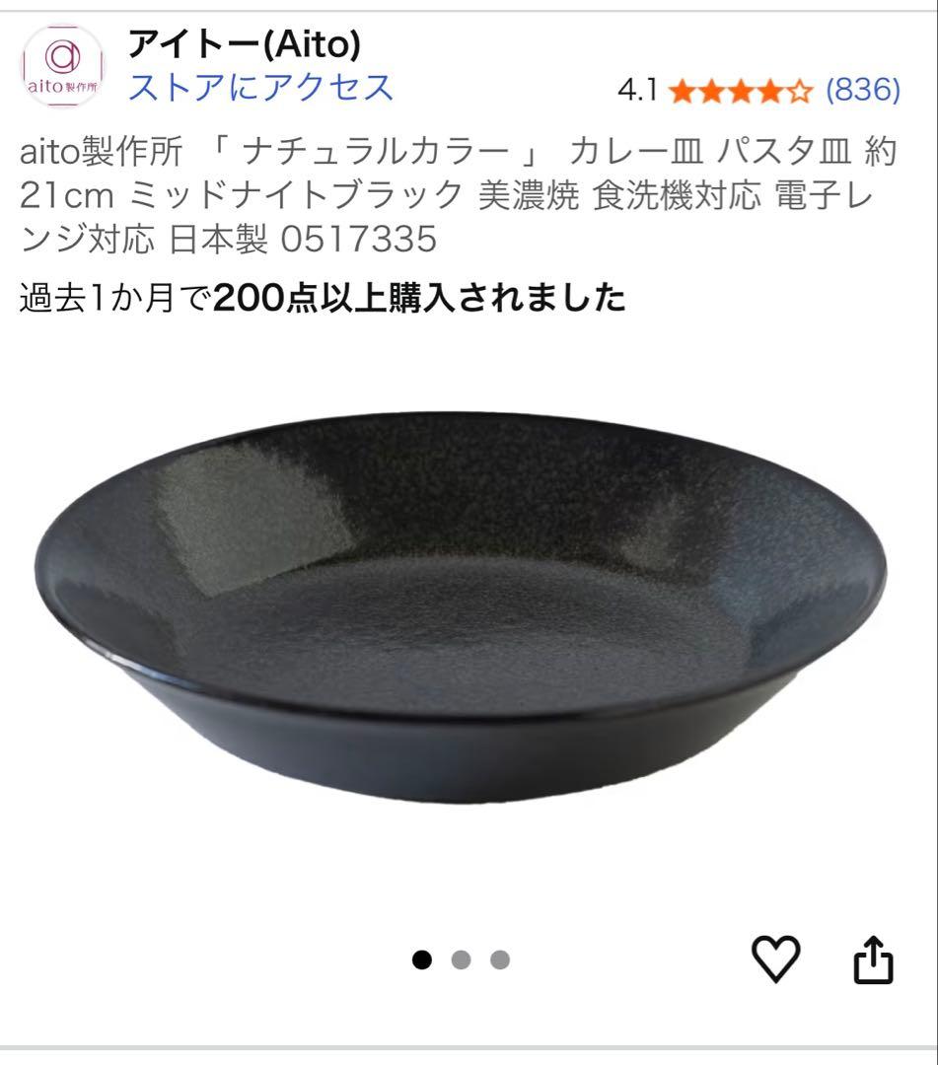
Task: Tap the share icon below the product image
Action: pos(873,959)
